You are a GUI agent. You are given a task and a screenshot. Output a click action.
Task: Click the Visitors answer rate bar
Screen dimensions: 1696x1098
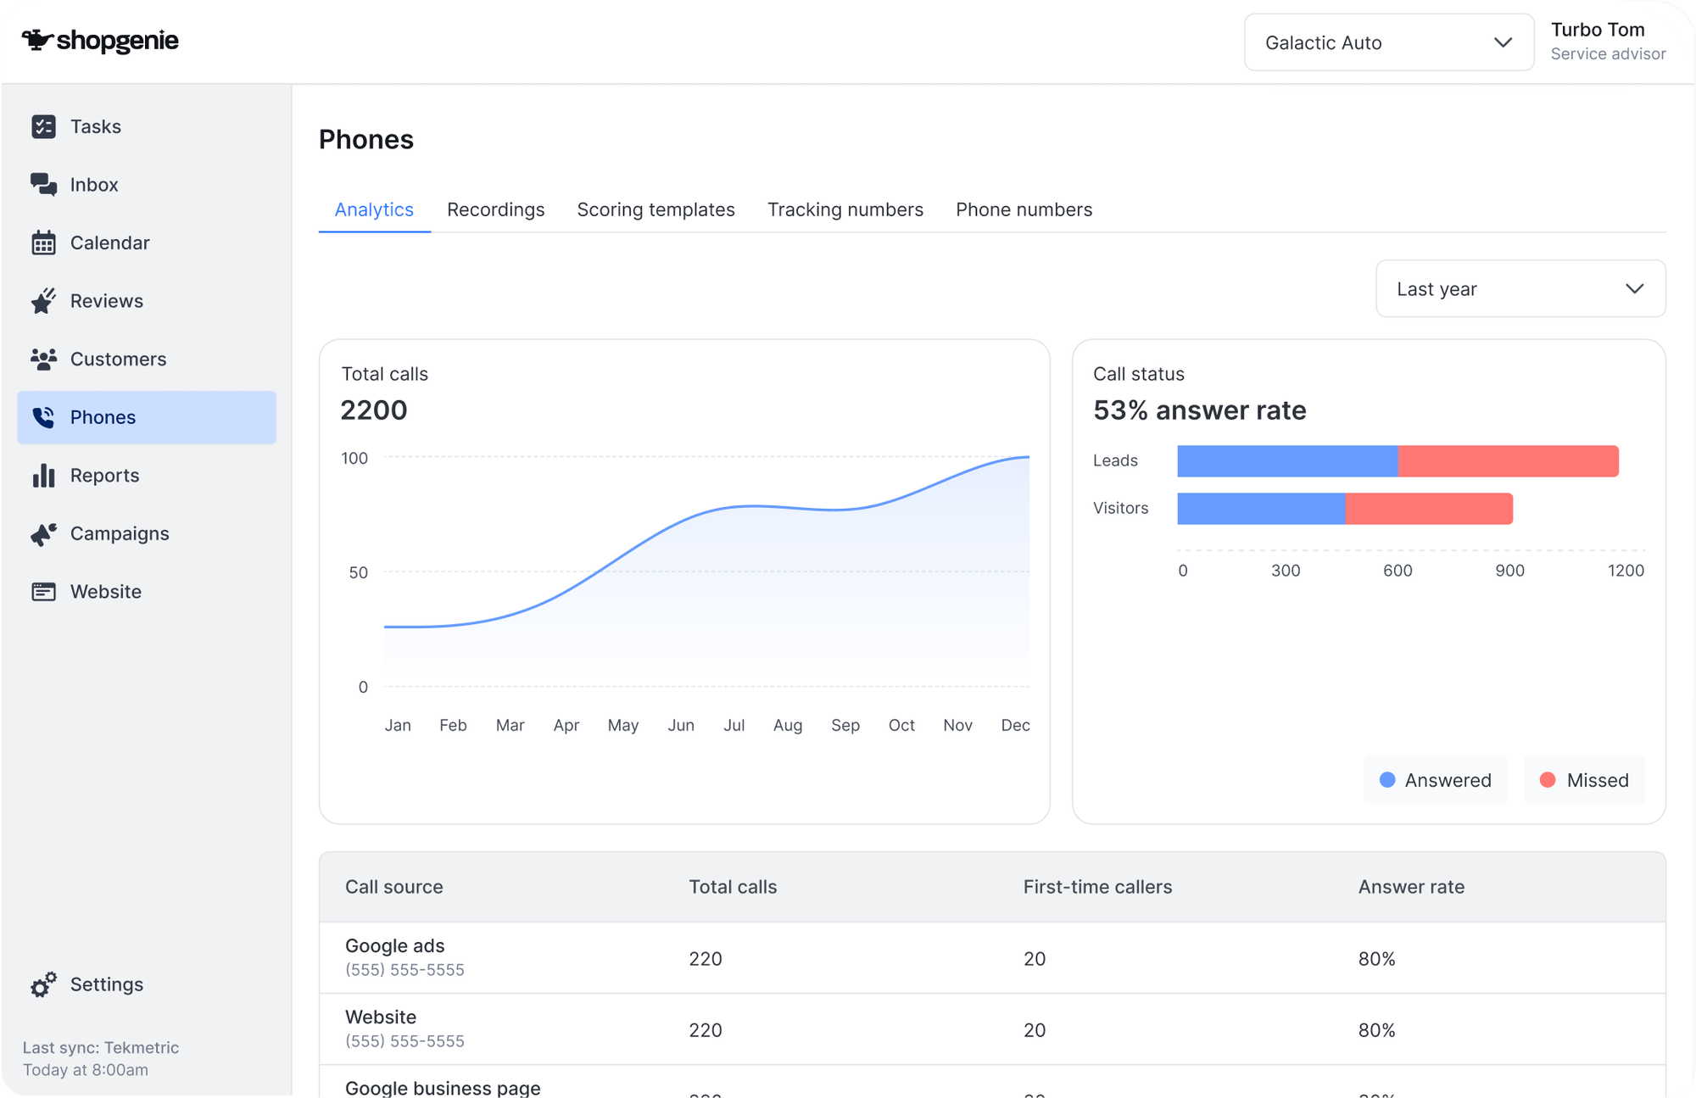1344,508
